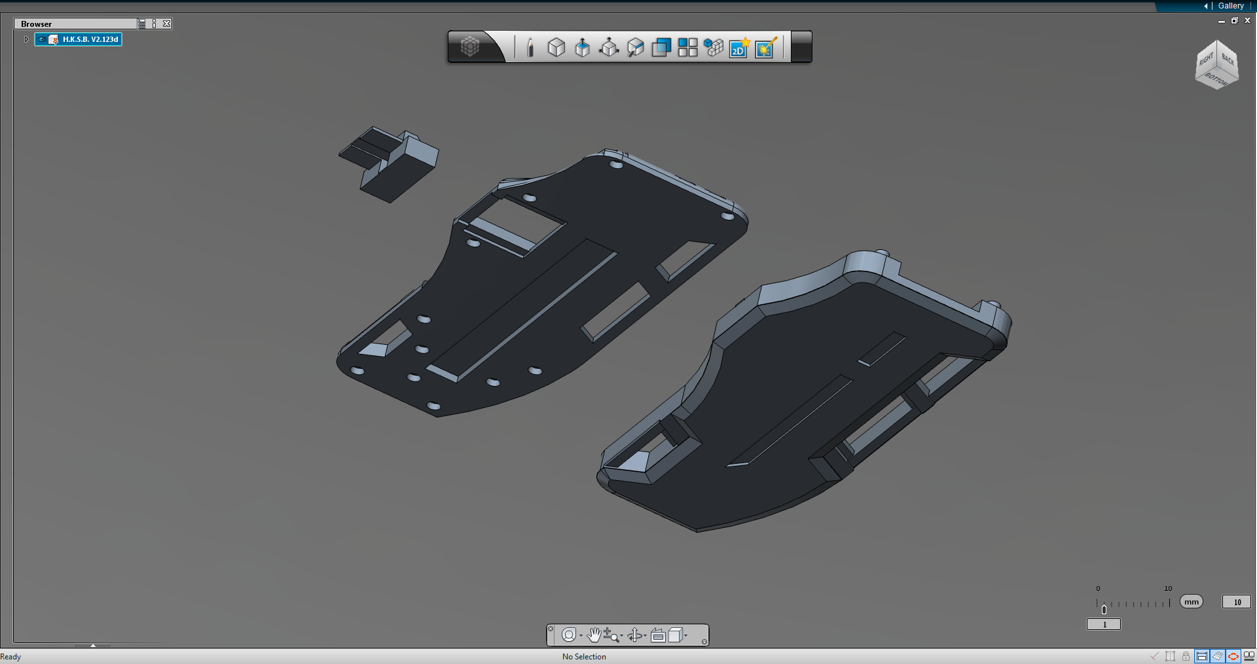The height and width of the screenshot is (664, 1257).
Task: Select the Orbit rotate tool
Action: click(x=634, y=635)
